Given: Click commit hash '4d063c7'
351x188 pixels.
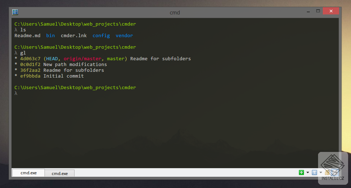Looking at the screenshot, I should tap(30, 59).
